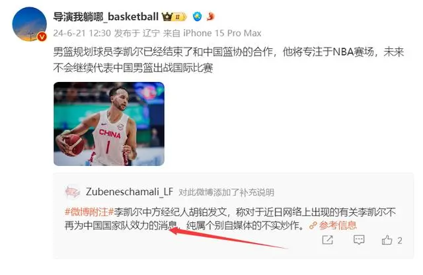Click the iPhone 15 Pro Max source text

222,33
